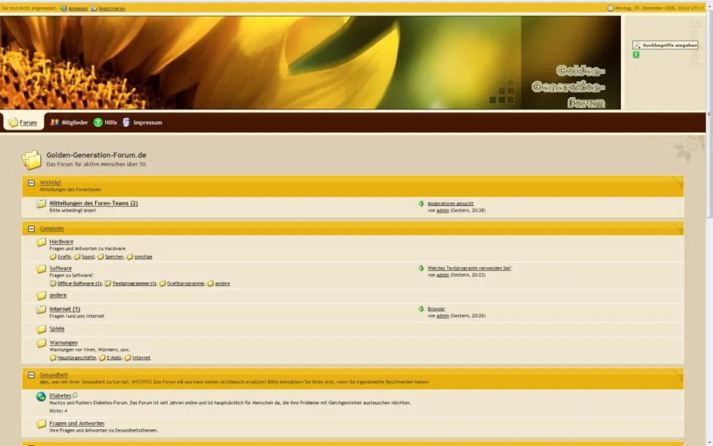
Task: Open the Textprogramme subforum link
Action: [131, 283]
